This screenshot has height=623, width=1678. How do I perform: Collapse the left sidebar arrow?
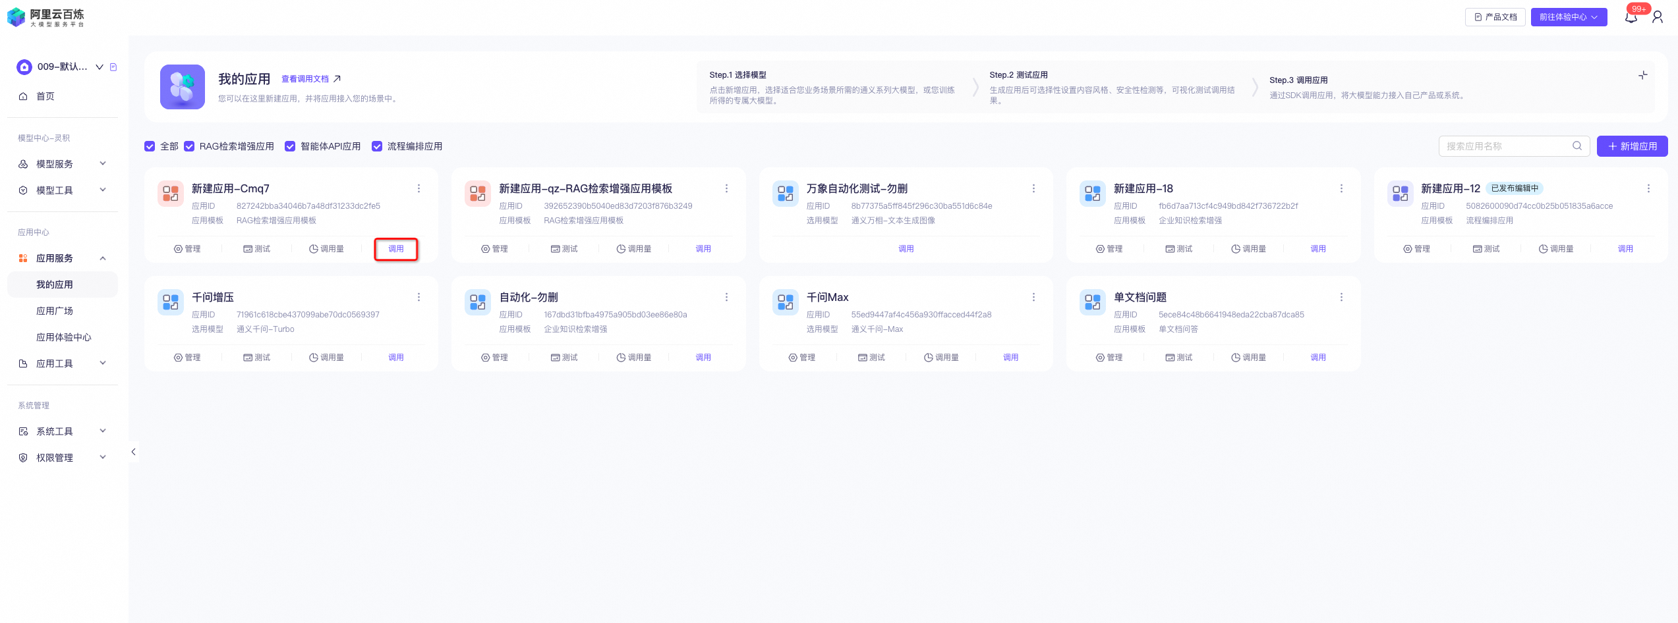(133, 452)
